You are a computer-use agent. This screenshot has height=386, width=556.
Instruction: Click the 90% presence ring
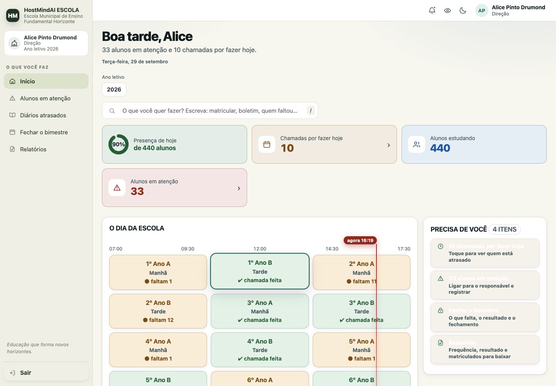pos(119,144)
